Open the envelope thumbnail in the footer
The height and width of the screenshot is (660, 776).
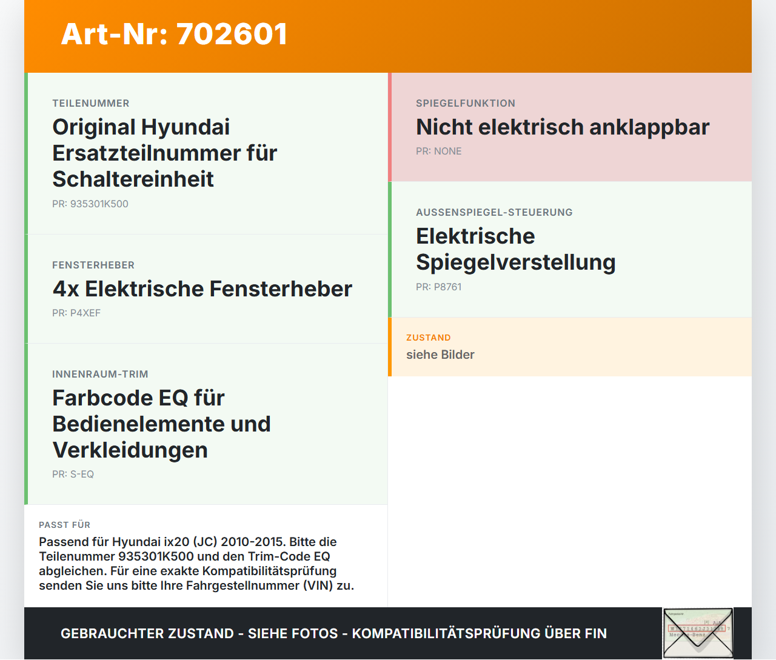click(698, 633)
